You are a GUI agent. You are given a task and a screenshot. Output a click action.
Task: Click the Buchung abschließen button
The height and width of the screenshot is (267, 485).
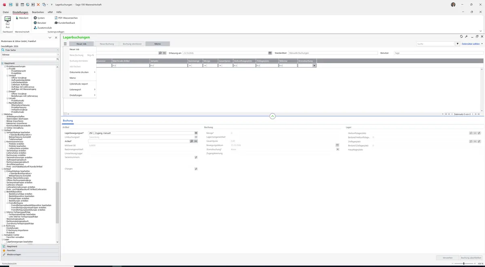coord(471,258)
